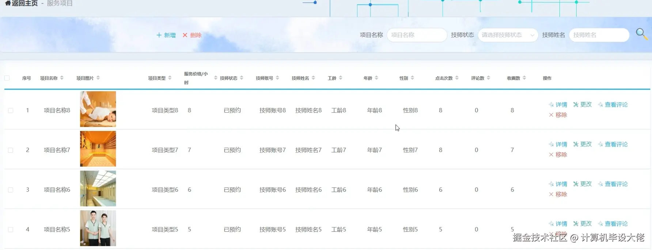This screenshot has height=250, width=652.
Task: Focus the 技师姓名 search input
Action: (599, 35)
